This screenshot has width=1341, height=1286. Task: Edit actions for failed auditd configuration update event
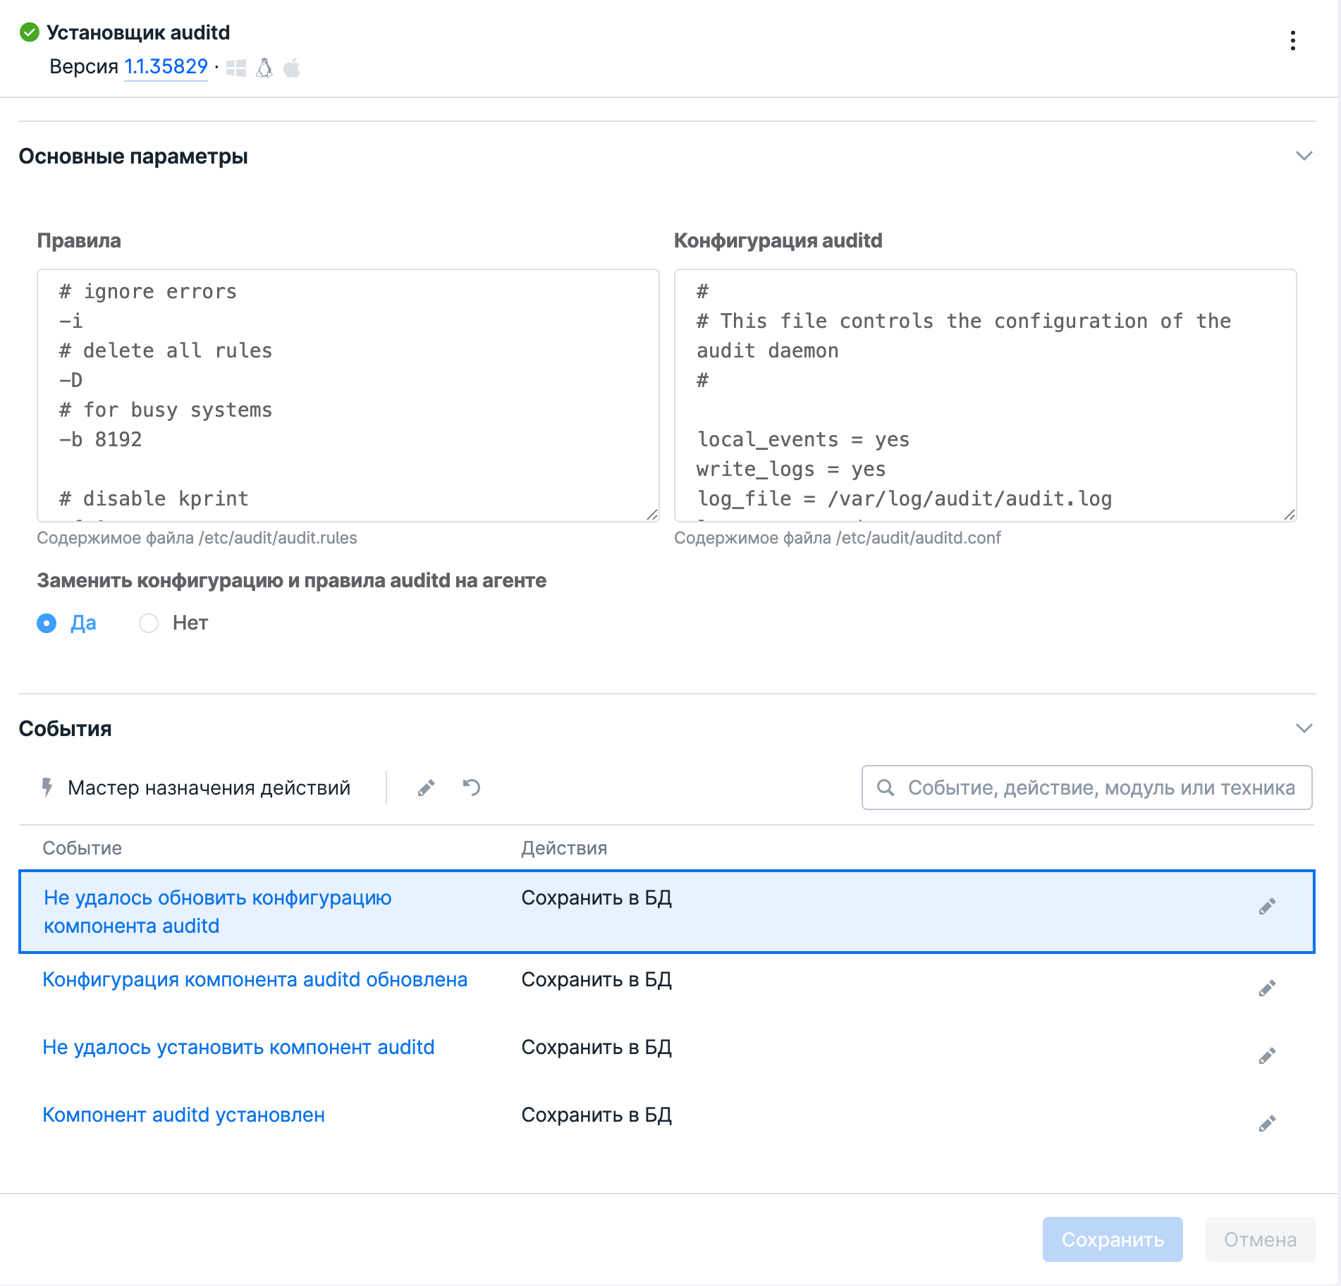[x=1267, y=907]
